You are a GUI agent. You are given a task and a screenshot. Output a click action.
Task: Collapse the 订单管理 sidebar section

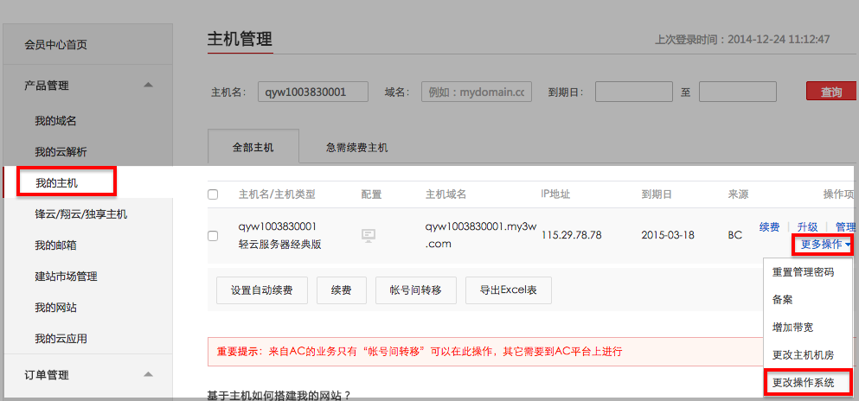(148, 374)
